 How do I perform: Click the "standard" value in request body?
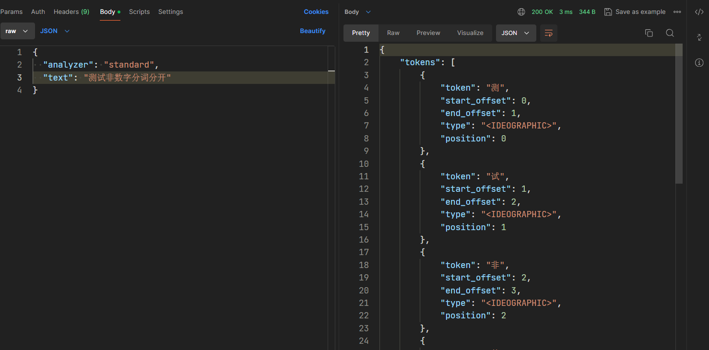point(129,65)
